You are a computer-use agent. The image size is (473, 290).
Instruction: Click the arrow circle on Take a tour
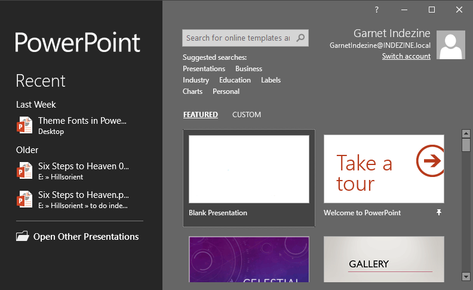tap(431, 161)
